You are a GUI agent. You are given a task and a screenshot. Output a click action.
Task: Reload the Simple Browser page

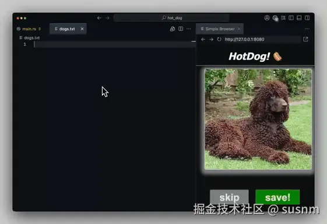[219, 39]
